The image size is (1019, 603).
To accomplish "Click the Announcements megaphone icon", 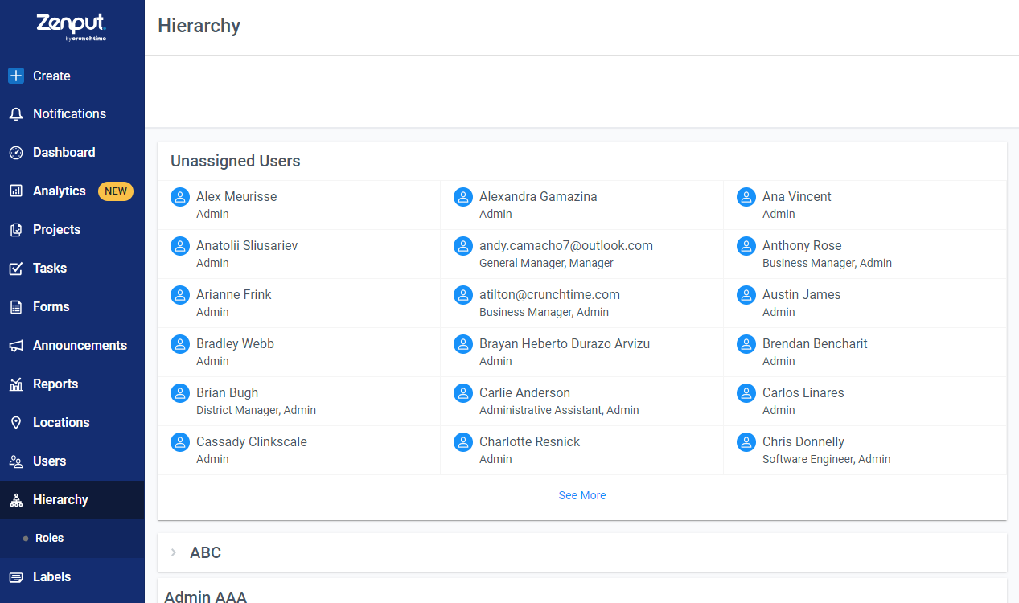I will click(16, 346).
